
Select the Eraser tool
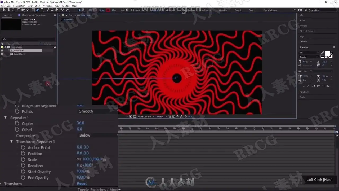tap(56, 10)
